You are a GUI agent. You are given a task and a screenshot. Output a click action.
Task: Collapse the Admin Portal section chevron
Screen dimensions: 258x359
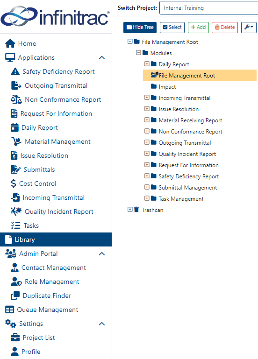(102, 253)
